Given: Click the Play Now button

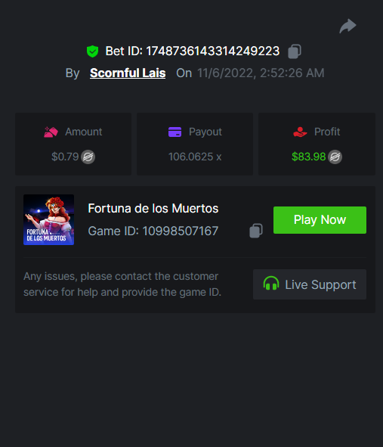Looking at the screenshot, I should (320, 220).
